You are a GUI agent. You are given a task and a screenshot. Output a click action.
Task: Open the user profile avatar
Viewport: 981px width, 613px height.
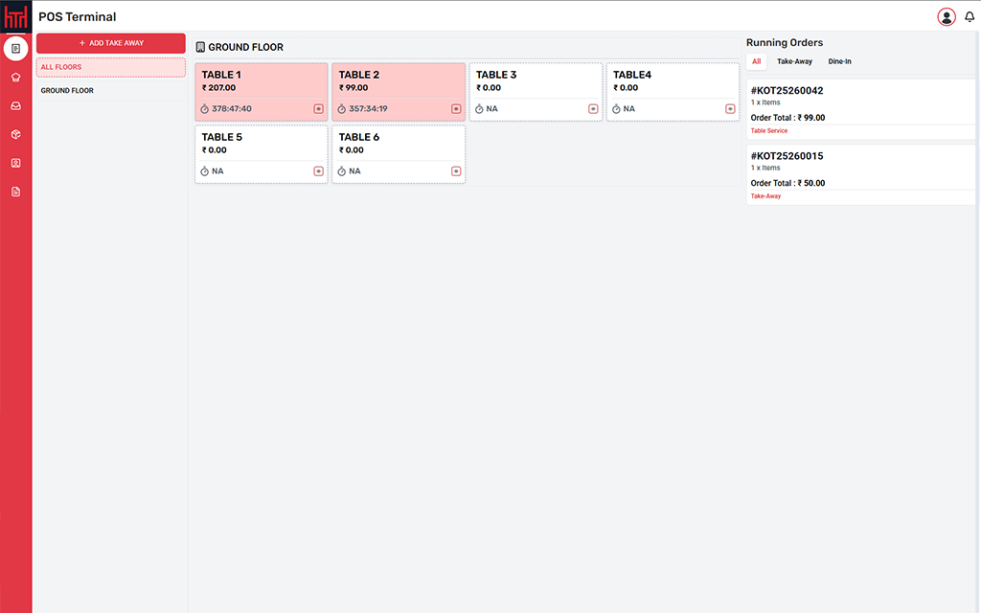tap(947, 16)
